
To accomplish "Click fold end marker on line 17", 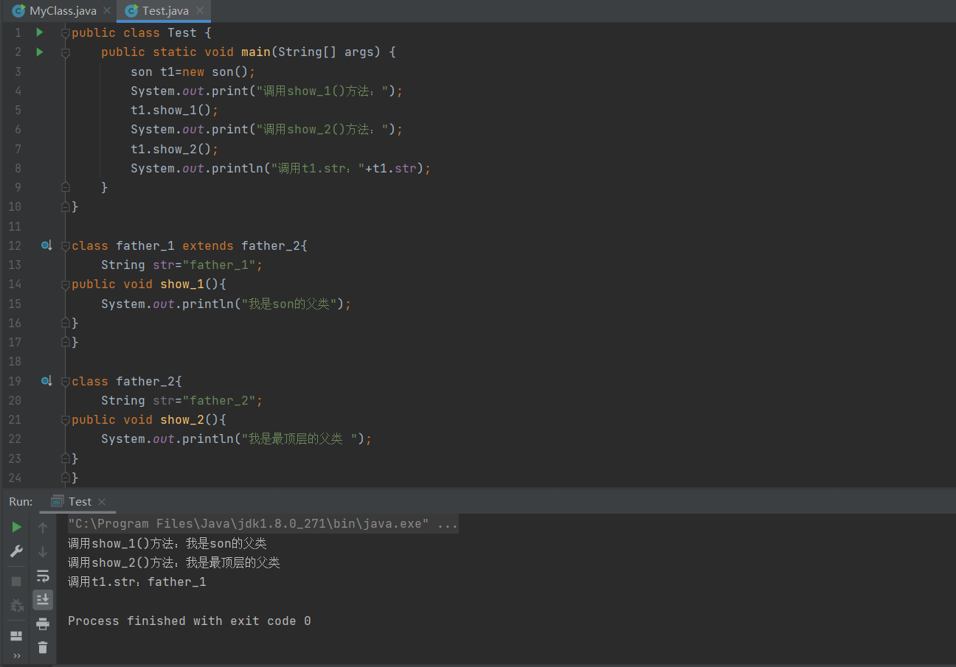I will point(65,342).
